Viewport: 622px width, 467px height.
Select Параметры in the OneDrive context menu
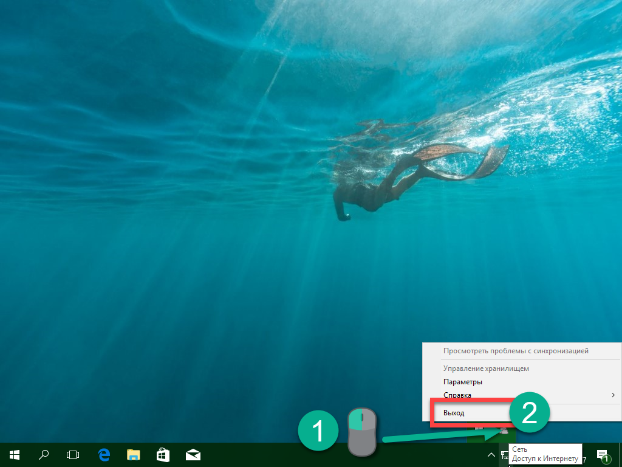tap(463, 382)
